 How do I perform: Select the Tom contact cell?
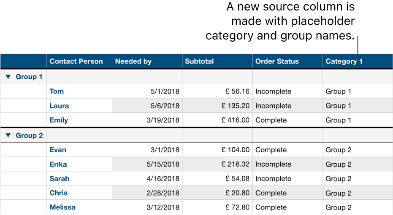[x=57, y=91]
